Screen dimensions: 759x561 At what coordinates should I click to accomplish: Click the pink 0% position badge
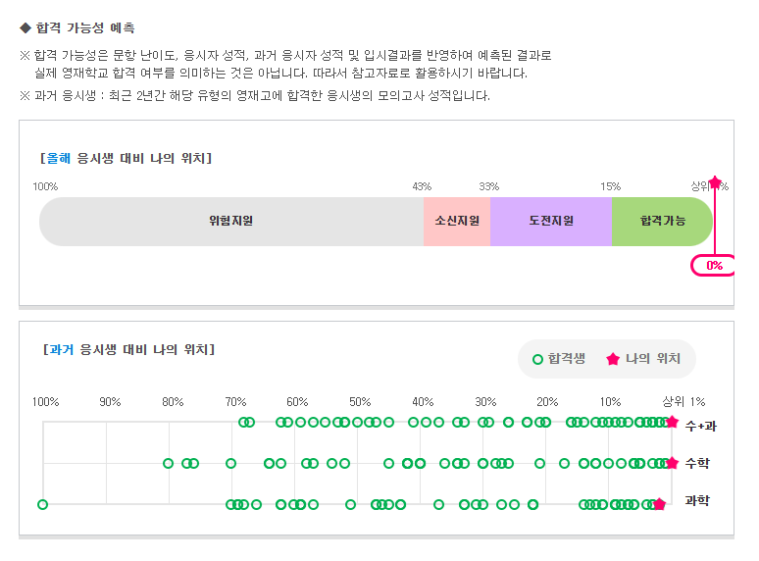pos(714,266)
